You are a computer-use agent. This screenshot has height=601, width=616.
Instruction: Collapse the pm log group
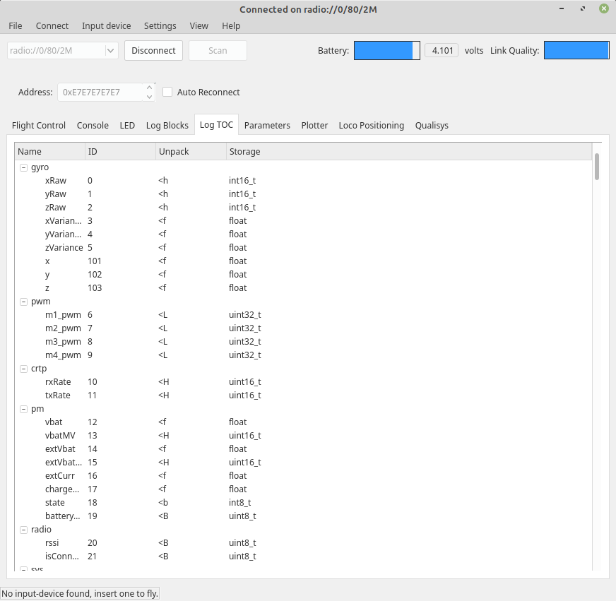click(23, 409)
